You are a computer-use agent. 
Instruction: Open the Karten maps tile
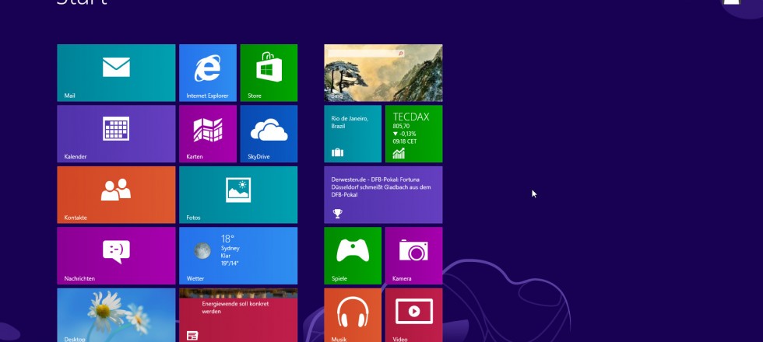pyautogui.click(x=208, y=134)
